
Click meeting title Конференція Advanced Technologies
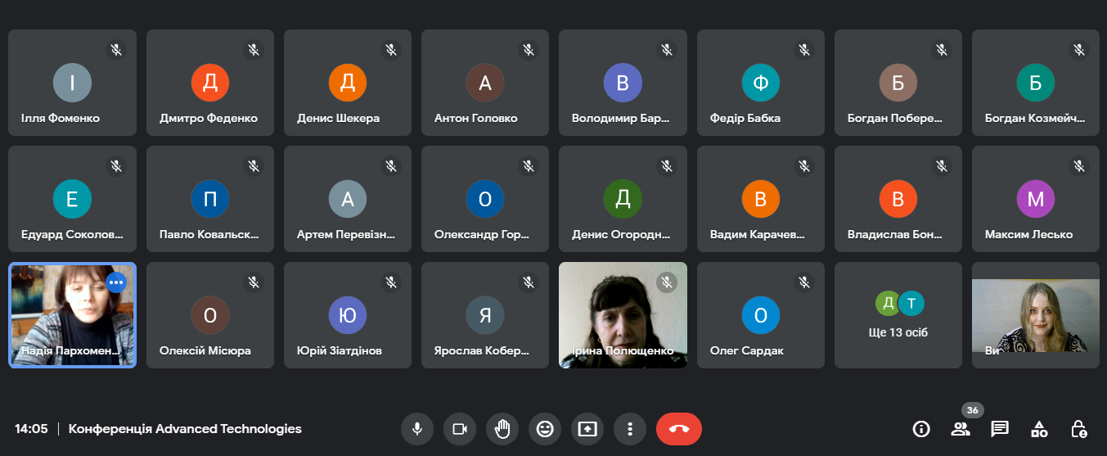click(x=185, y=428)
